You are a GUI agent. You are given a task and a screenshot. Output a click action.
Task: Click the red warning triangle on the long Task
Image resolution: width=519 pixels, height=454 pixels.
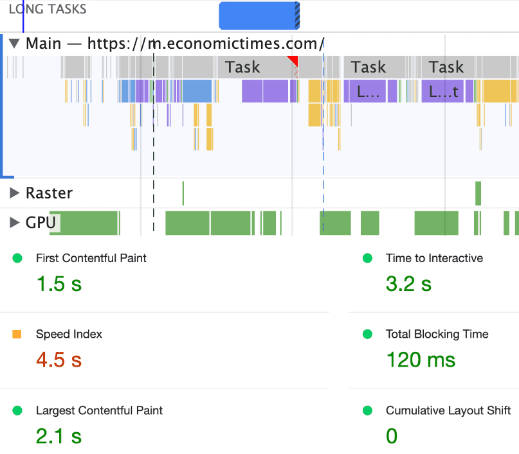tap(293, 61)
